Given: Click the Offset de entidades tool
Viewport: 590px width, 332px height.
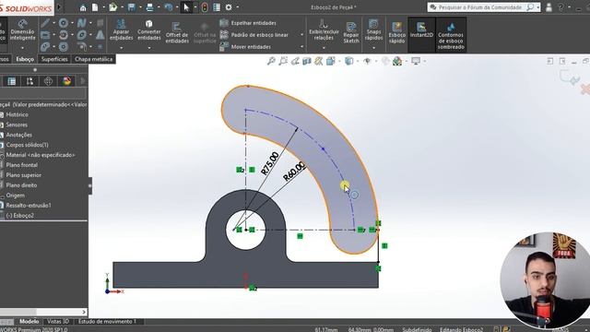Looking at the screenshot, I should click(177, 32).
